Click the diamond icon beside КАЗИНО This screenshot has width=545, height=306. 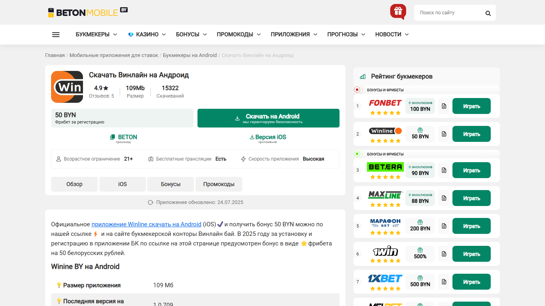tap(130, 35)
